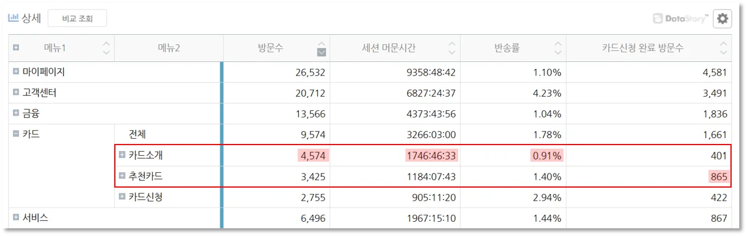
Task: Click session time 1967:15:10
Action: (431, 218)
